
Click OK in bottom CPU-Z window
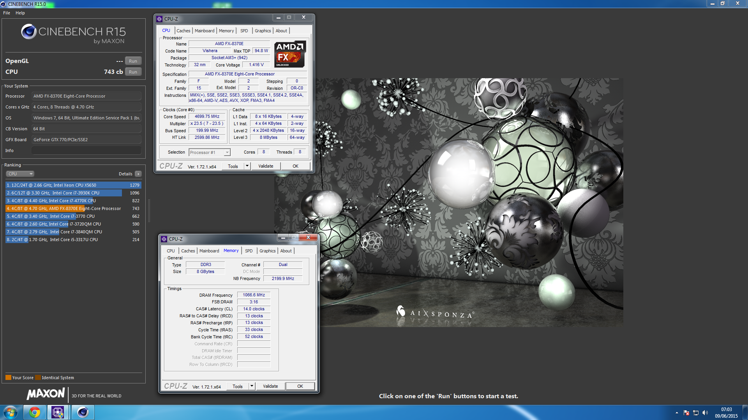point(300,387)
